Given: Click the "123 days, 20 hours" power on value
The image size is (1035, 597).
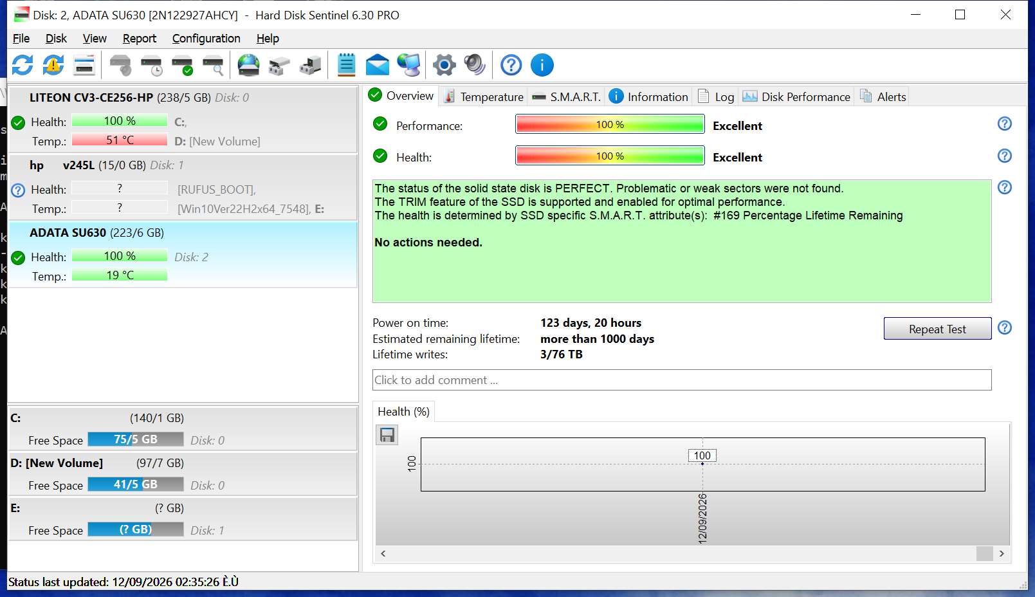Looking at the screenshot, I should click(x=591, y=323).
